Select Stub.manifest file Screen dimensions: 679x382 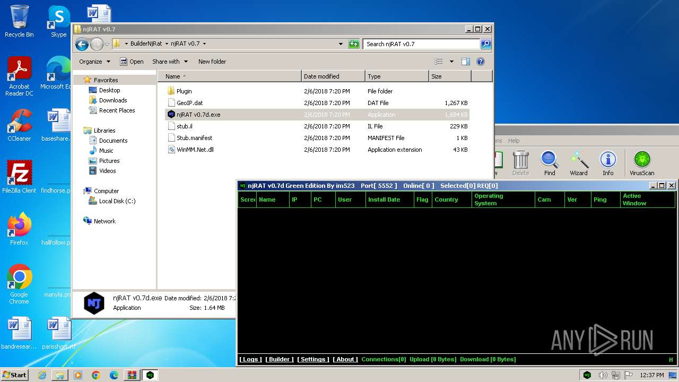tap(194, 138)
